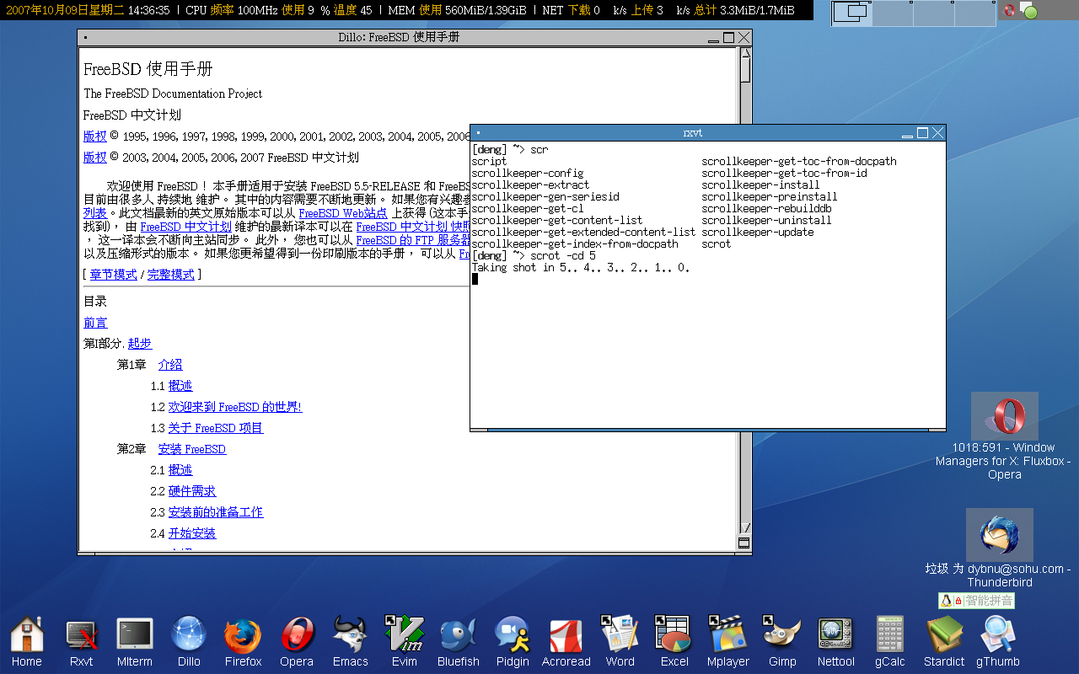Switch to the first workspace in pager
Viewport: 1079px width, 674px height.
(852, 13)
